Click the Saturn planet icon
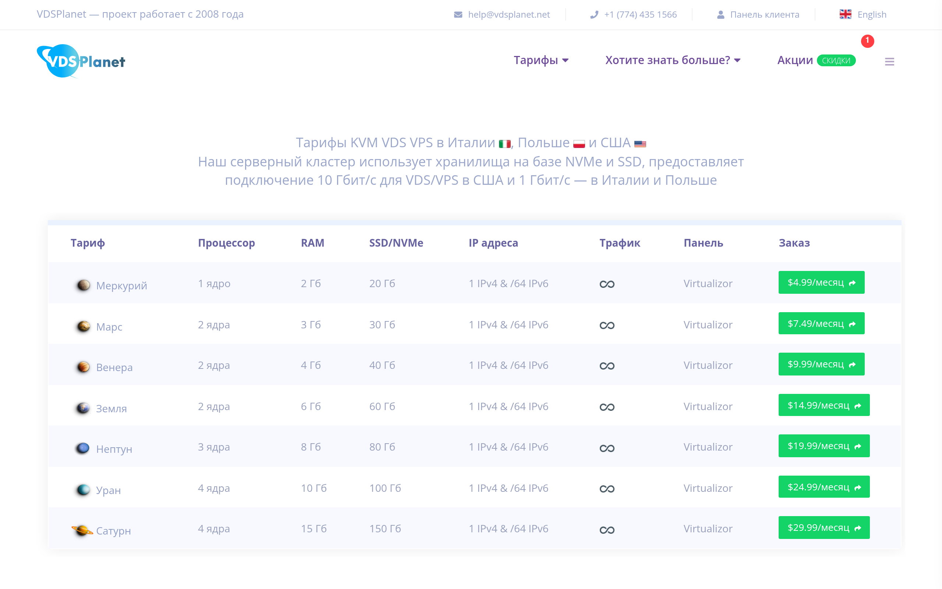 82,530
